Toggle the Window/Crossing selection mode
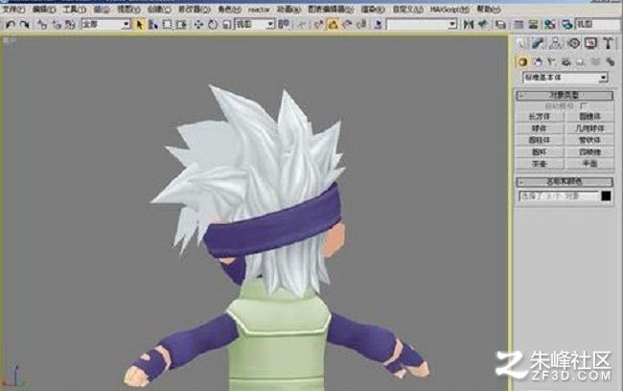The image size is (623, 391). 181,25
